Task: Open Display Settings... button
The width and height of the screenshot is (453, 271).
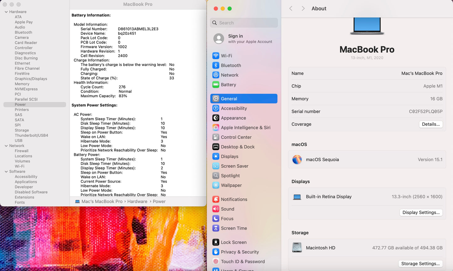Action: 421,212
